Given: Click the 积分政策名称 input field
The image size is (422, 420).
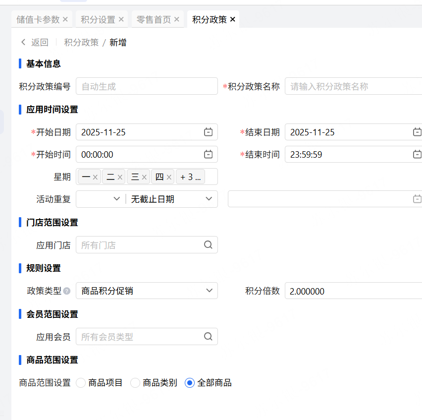Looking at the screenshot, I should (x=354, y=86).
